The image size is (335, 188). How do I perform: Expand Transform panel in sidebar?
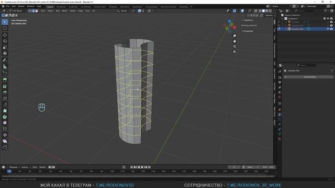click(x=248, y=20)
